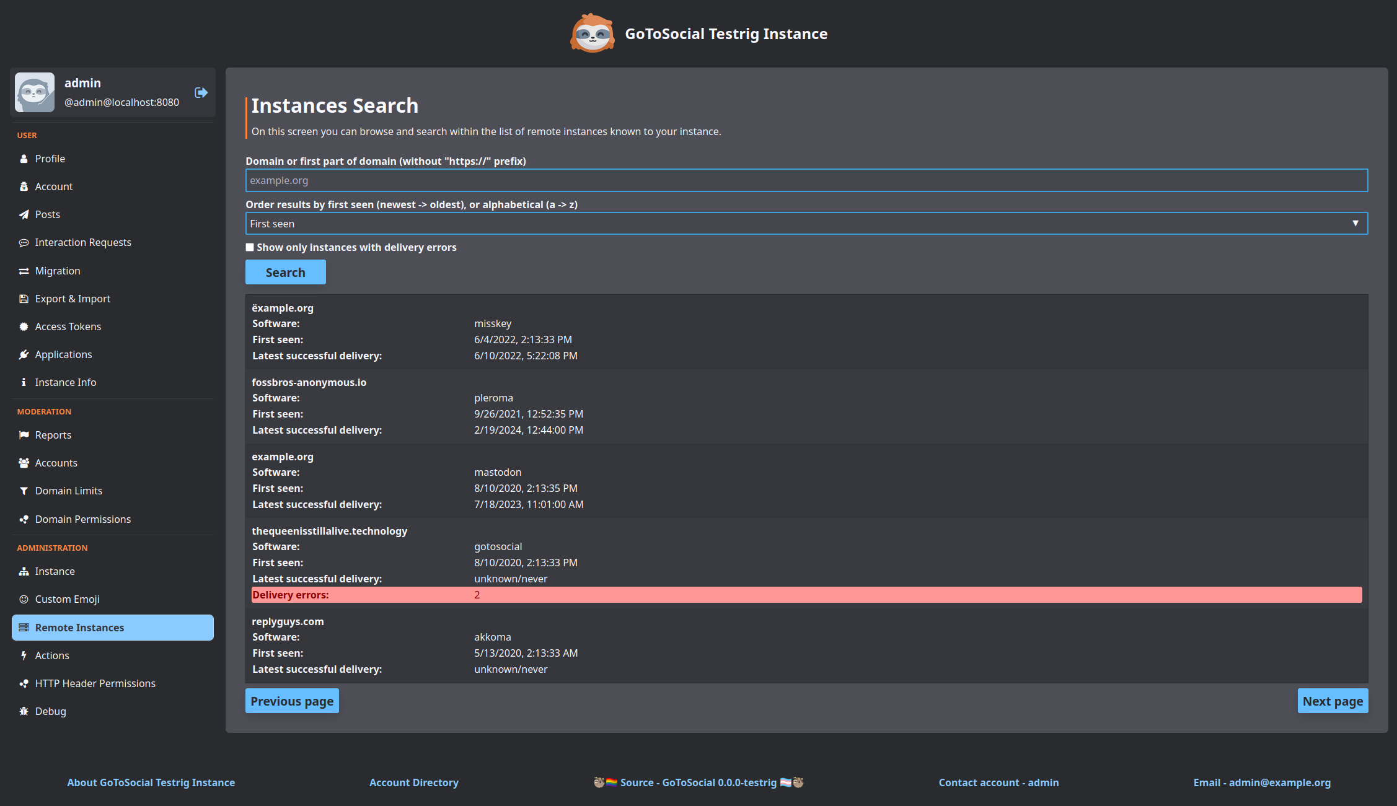Image resolution: width=1397 pixels, height=806 pixels.
Task: Click the dropdown arrow on the results order selector
Action: (x=1355, y=224)
